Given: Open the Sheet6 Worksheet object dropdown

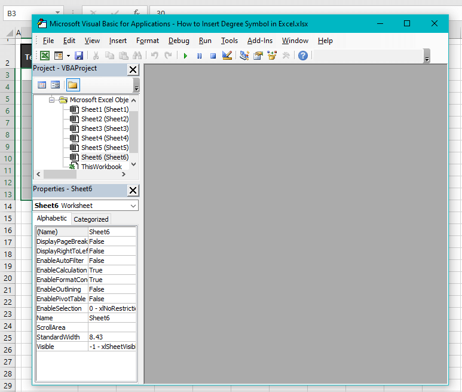Looking at the screenshot, I should click(x=133, y=206).
